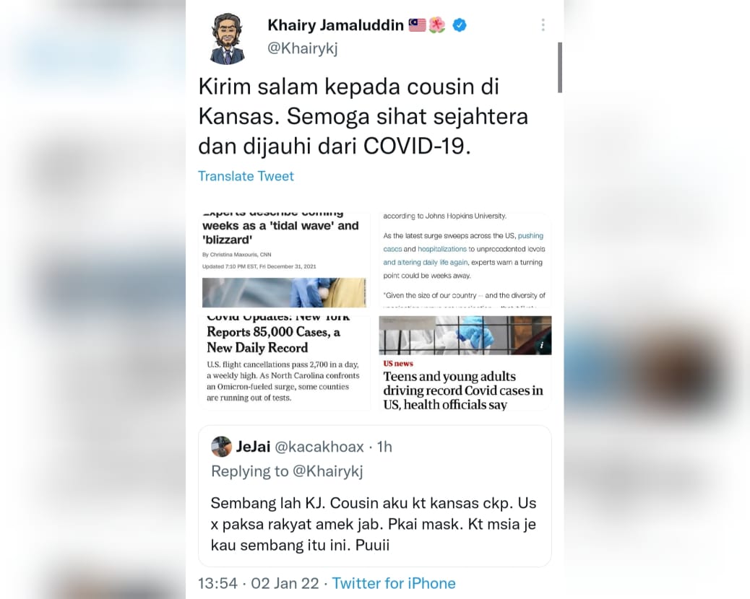This screenshot has width=750, height=599.
Task: Click the Khairy Jamaluddin display name
Action: click(336, 25)
